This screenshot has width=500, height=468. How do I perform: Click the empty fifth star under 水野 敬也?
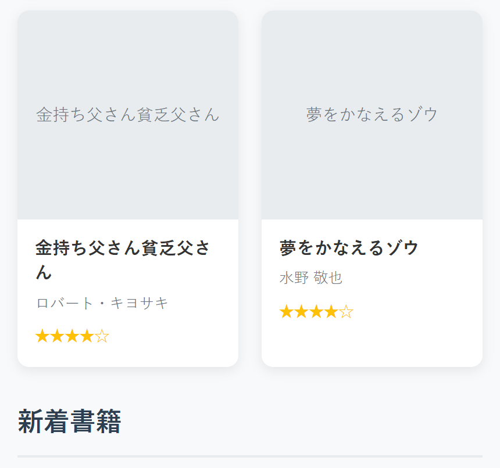point(347,312)
